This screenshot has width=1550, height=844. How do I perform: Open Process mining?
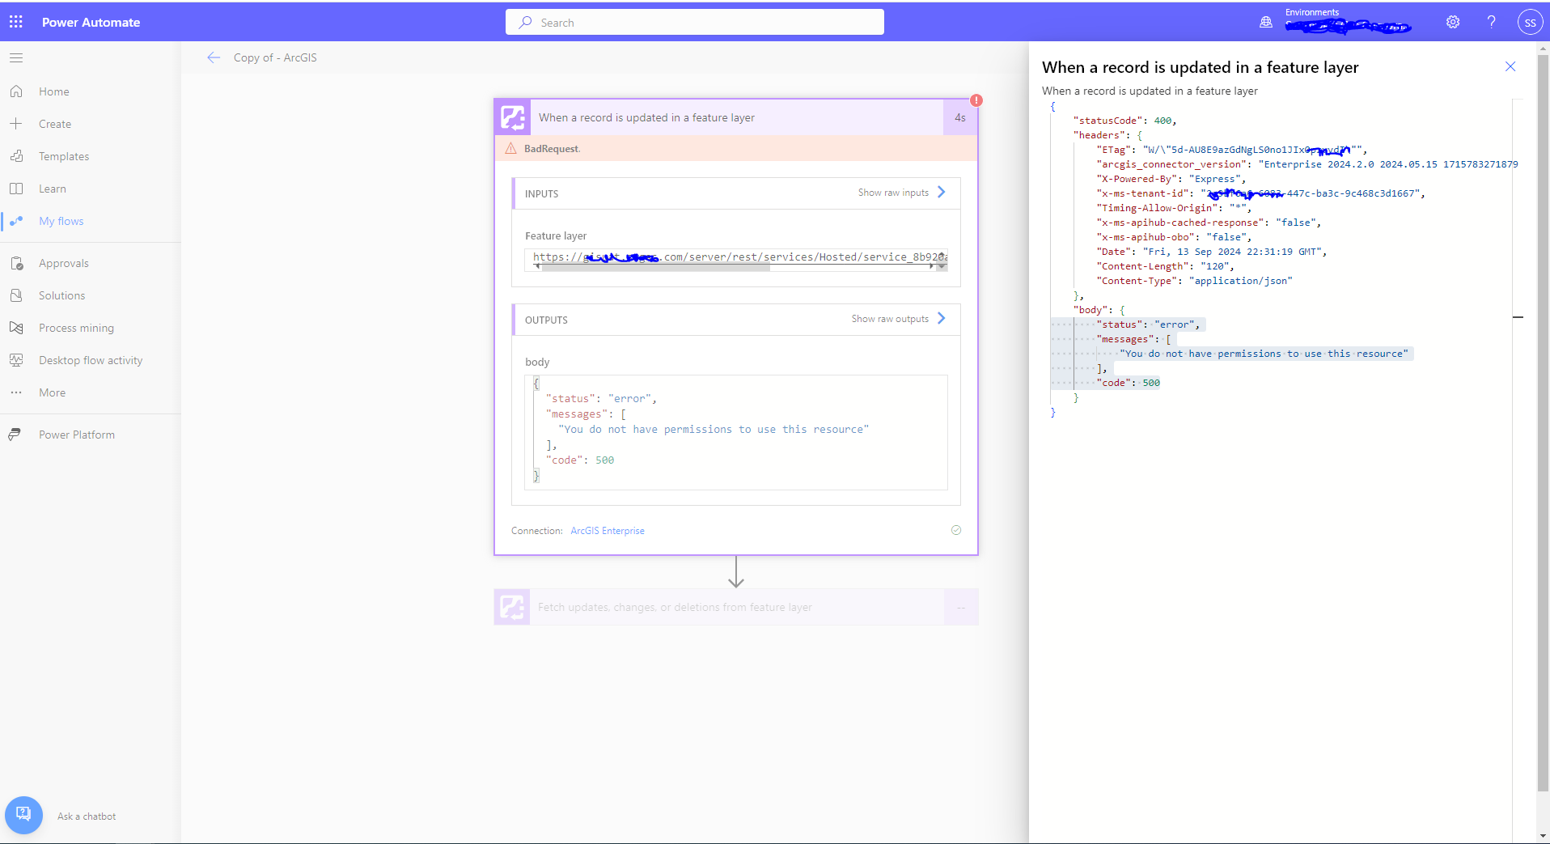(76, 327)
